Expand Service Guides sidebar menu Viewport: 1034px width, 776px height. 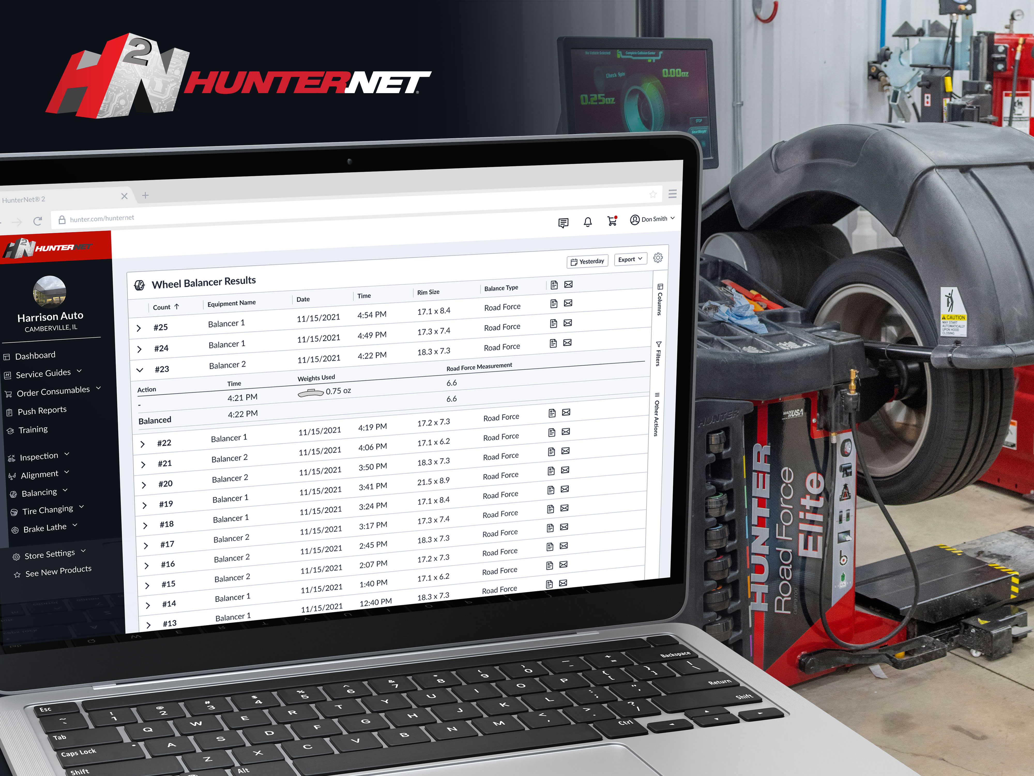tap(43, 373)
